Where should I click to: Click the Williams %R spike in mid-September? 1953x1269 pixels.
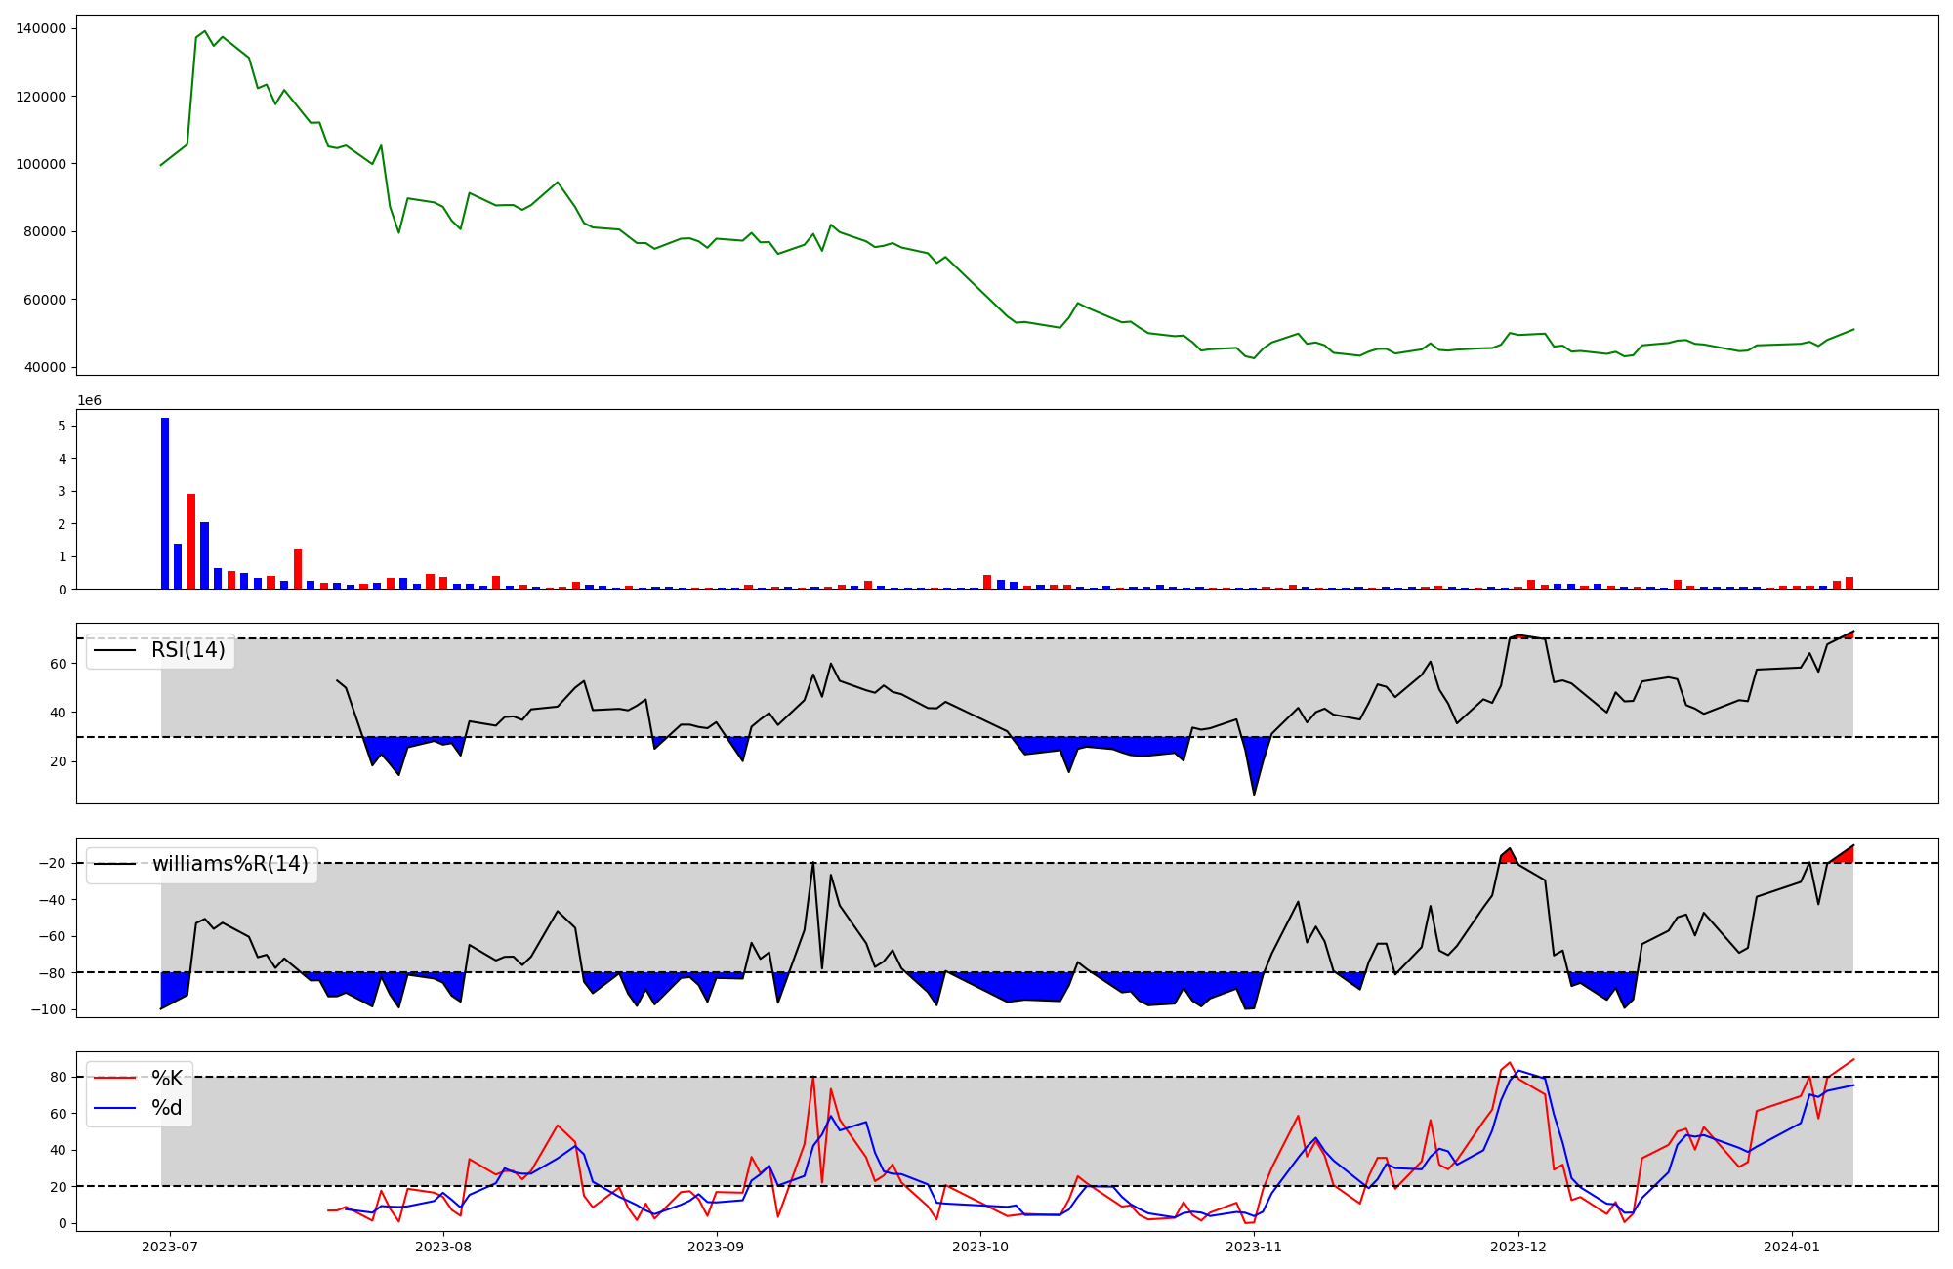[x=812, y=863]
